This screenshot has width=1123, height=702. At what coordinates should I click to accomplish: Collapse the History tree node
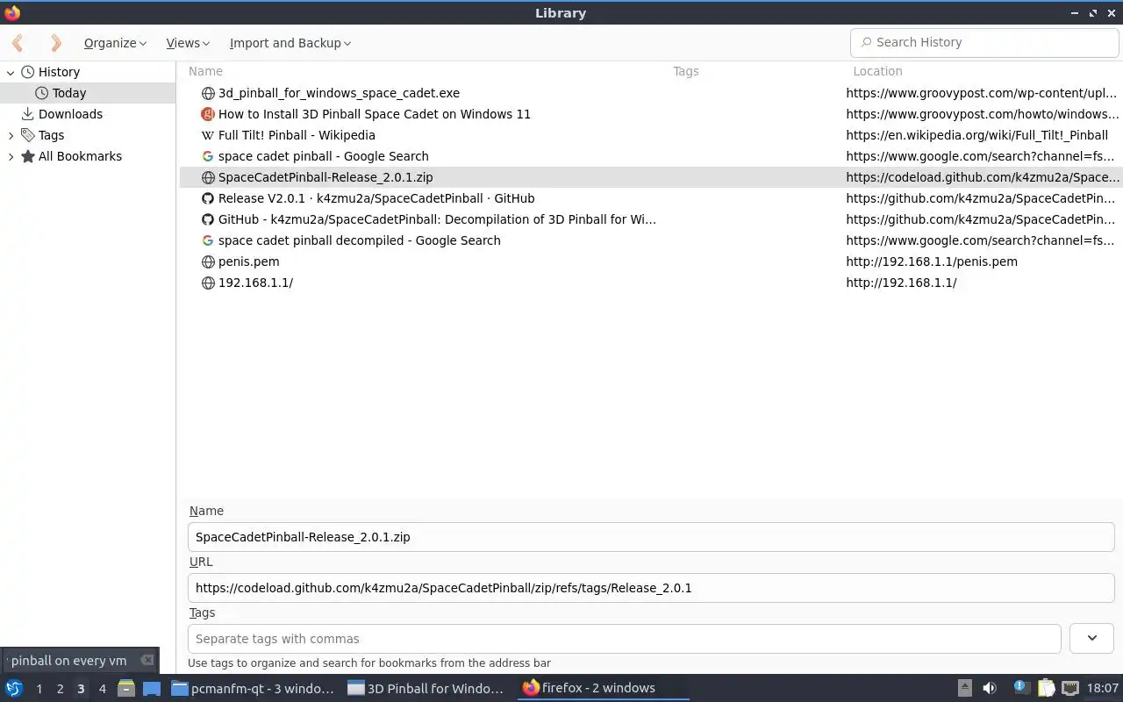pos(11,72)
